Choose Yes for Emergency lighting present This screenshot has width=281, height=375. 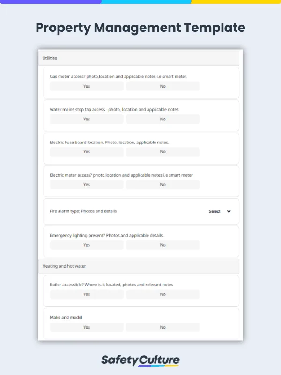(x=87, y=245)
